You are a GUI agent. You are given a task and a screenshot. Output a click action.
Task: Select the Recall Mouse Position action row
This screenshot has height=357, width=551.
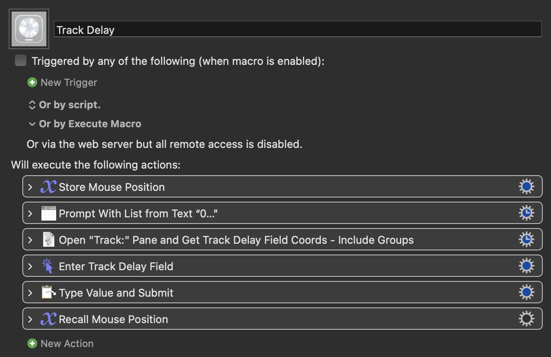[x=290, y=319]
